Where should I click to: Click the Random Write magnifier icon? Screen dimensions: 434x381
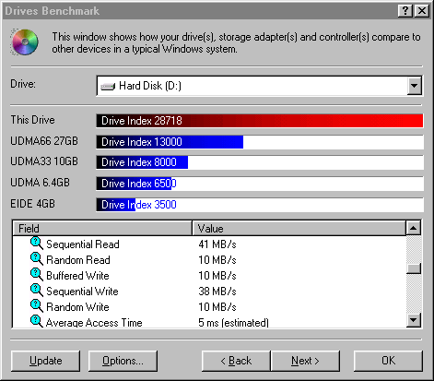[x=37, y=306]
